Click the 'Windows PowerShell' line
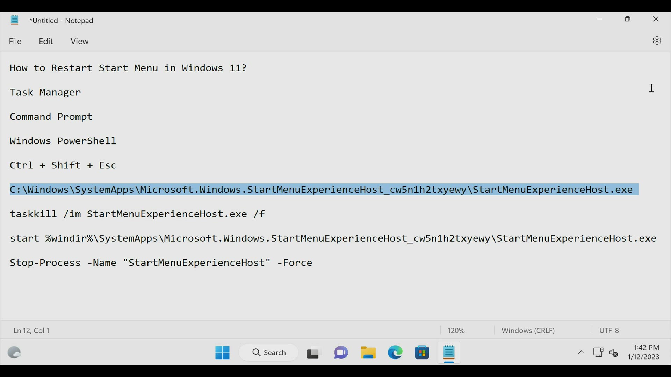Screen dimensions: 671x377 coord(63,141)
